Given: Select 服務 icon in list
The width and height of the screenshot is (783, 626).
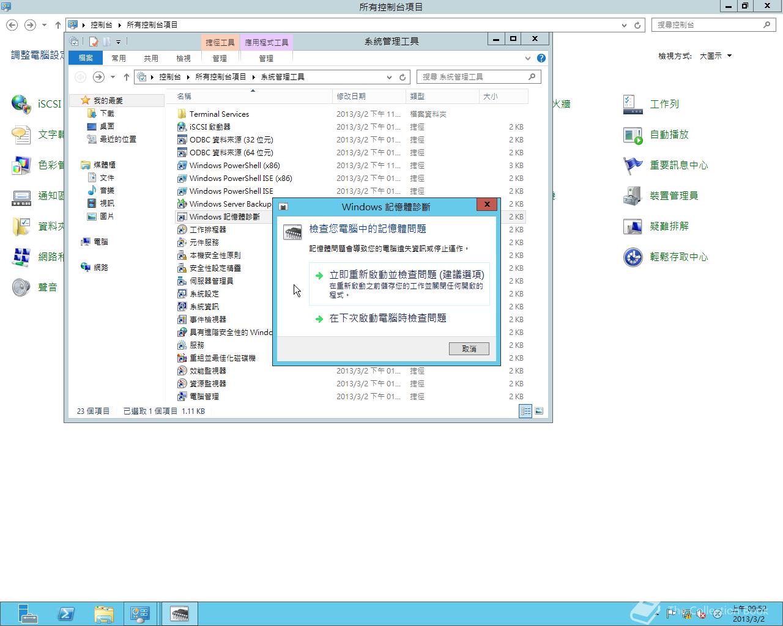Looking at the screenshot, I should coord(182,345).
